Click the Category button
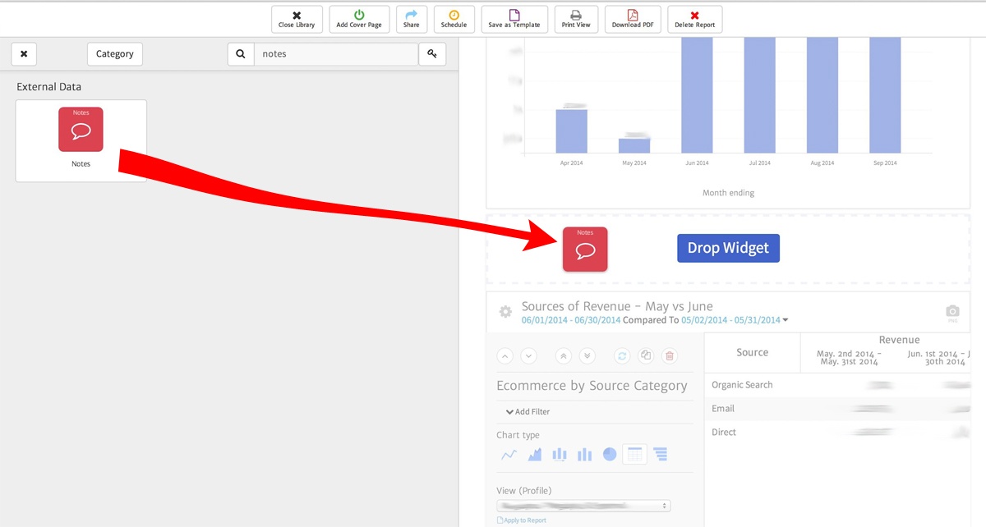 click(x=114, y=54)
